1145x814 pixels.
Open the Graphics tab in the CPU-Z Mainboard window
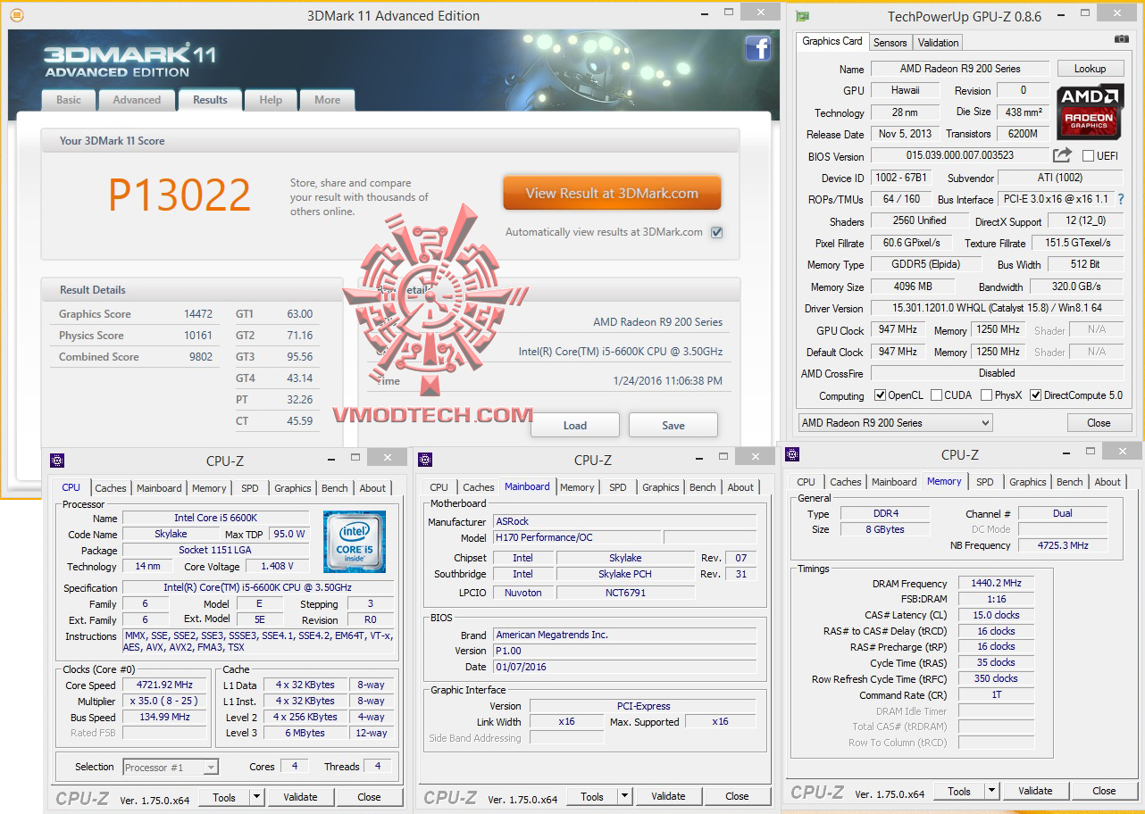pyautogui.click(x=661, y=487)
